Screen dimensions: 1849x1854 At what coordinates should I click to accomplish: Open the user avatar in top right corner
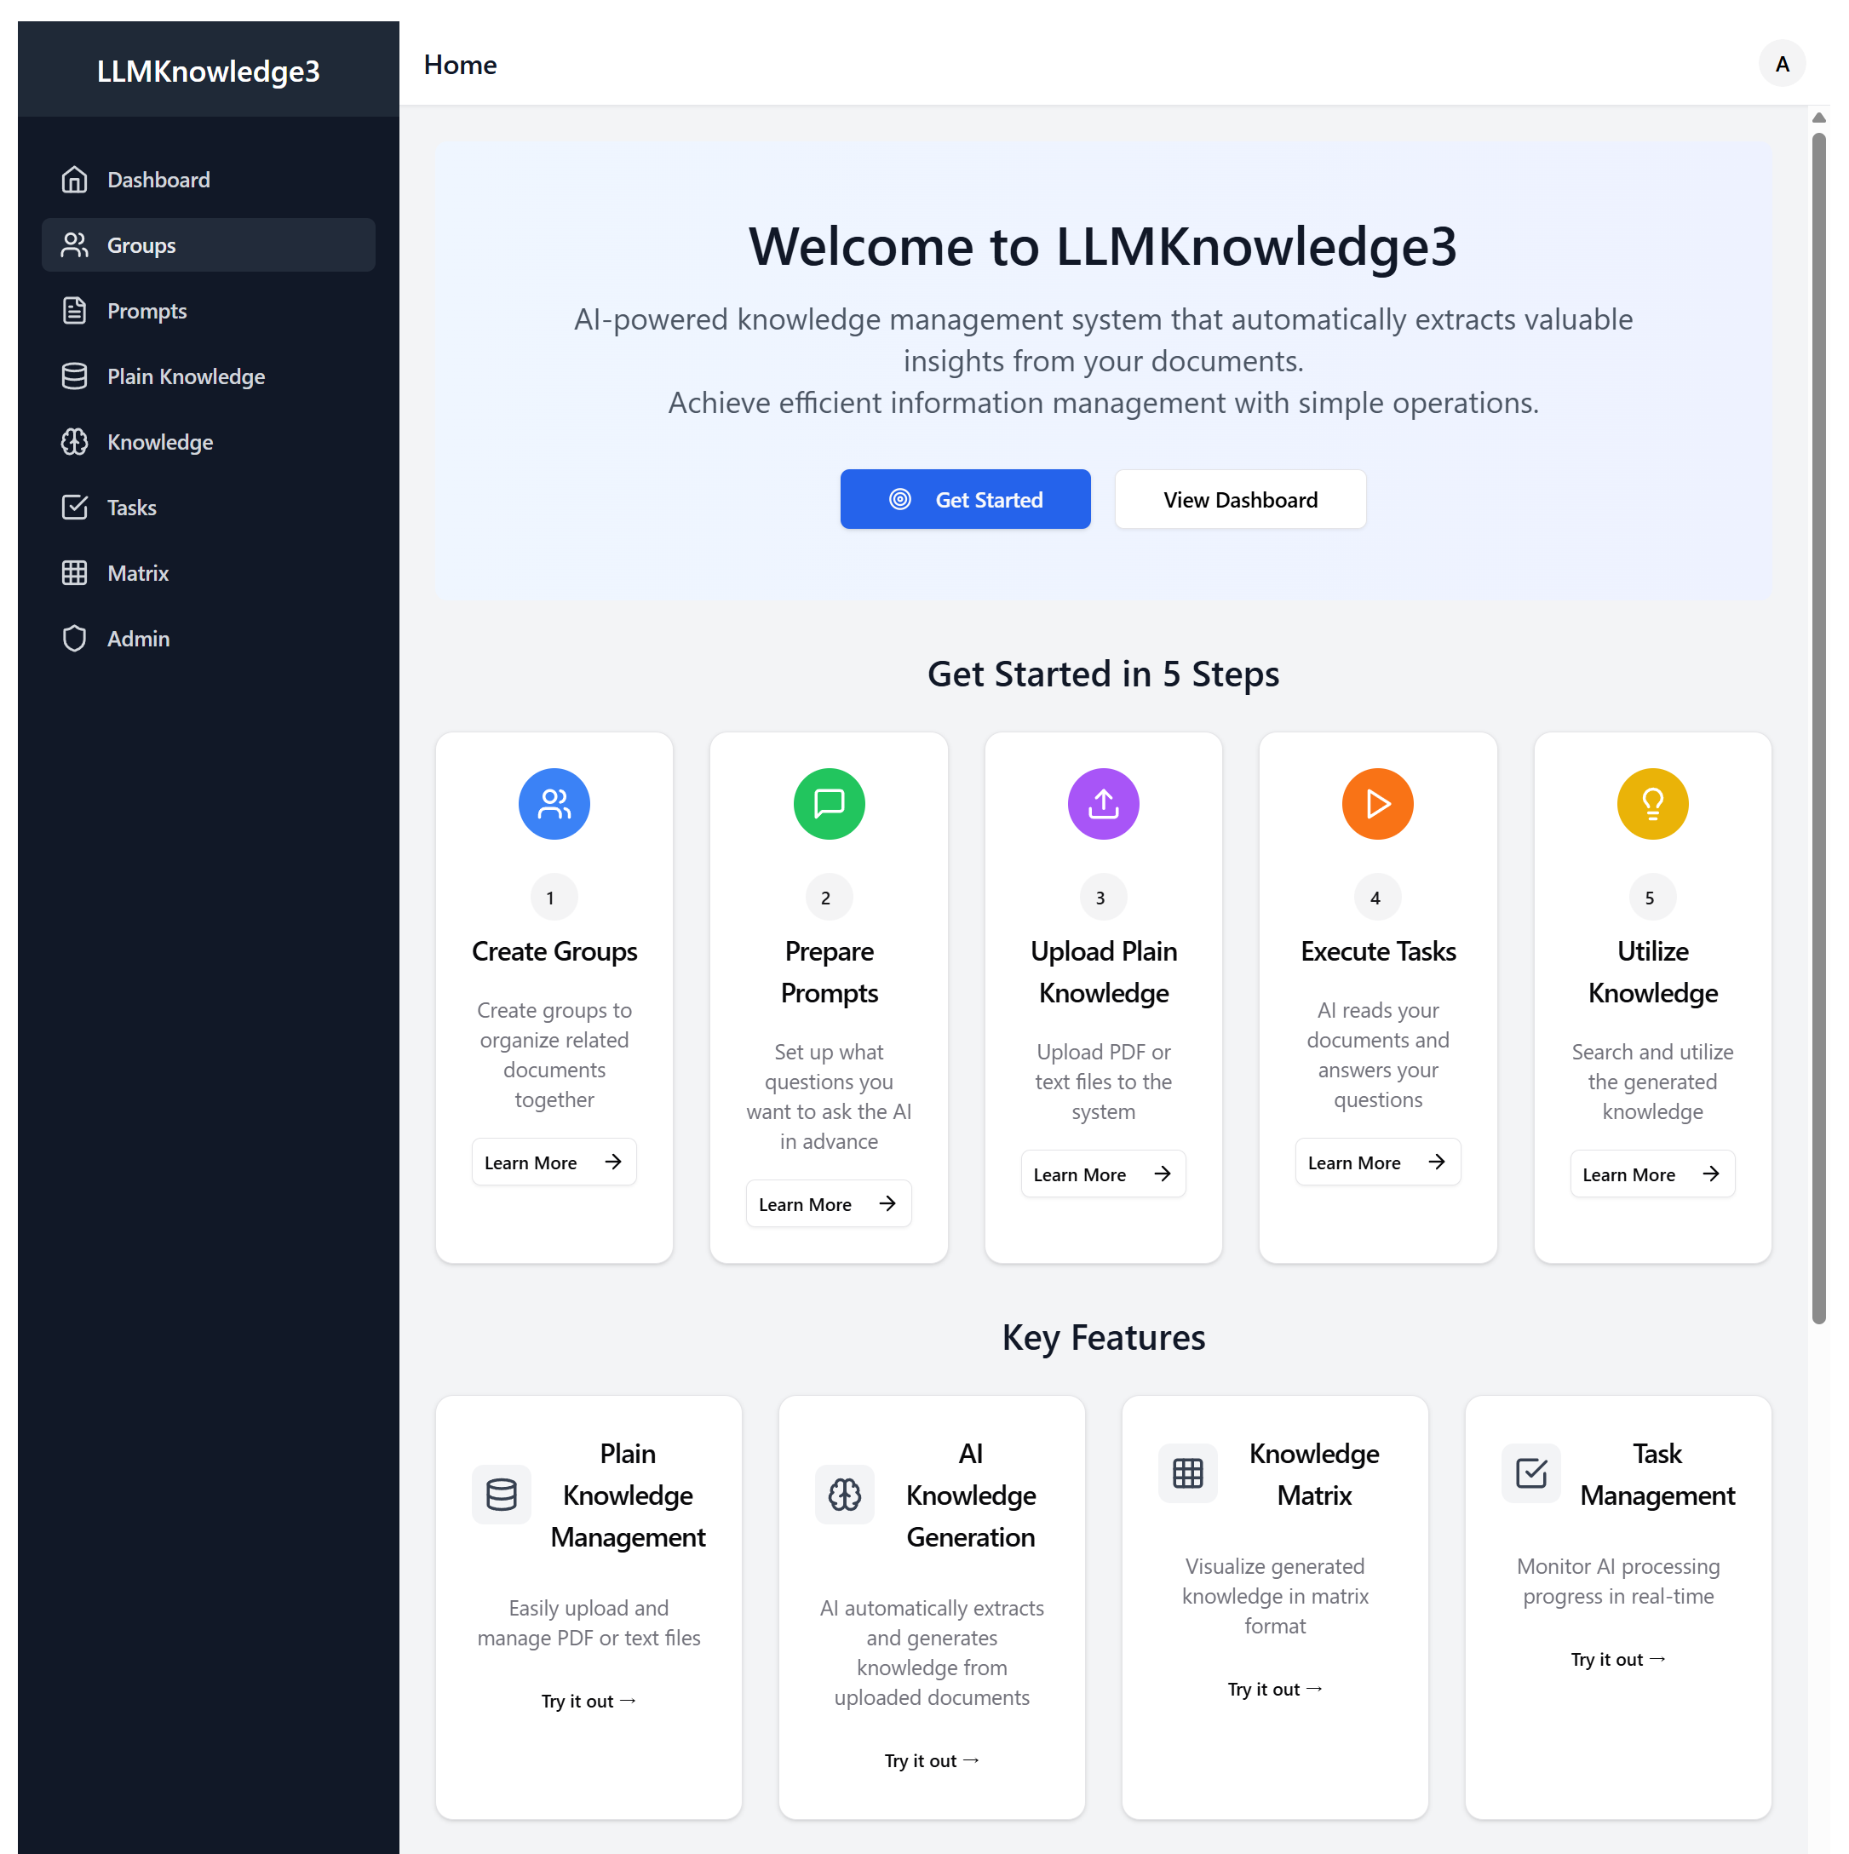click(x=1782, y=63)
